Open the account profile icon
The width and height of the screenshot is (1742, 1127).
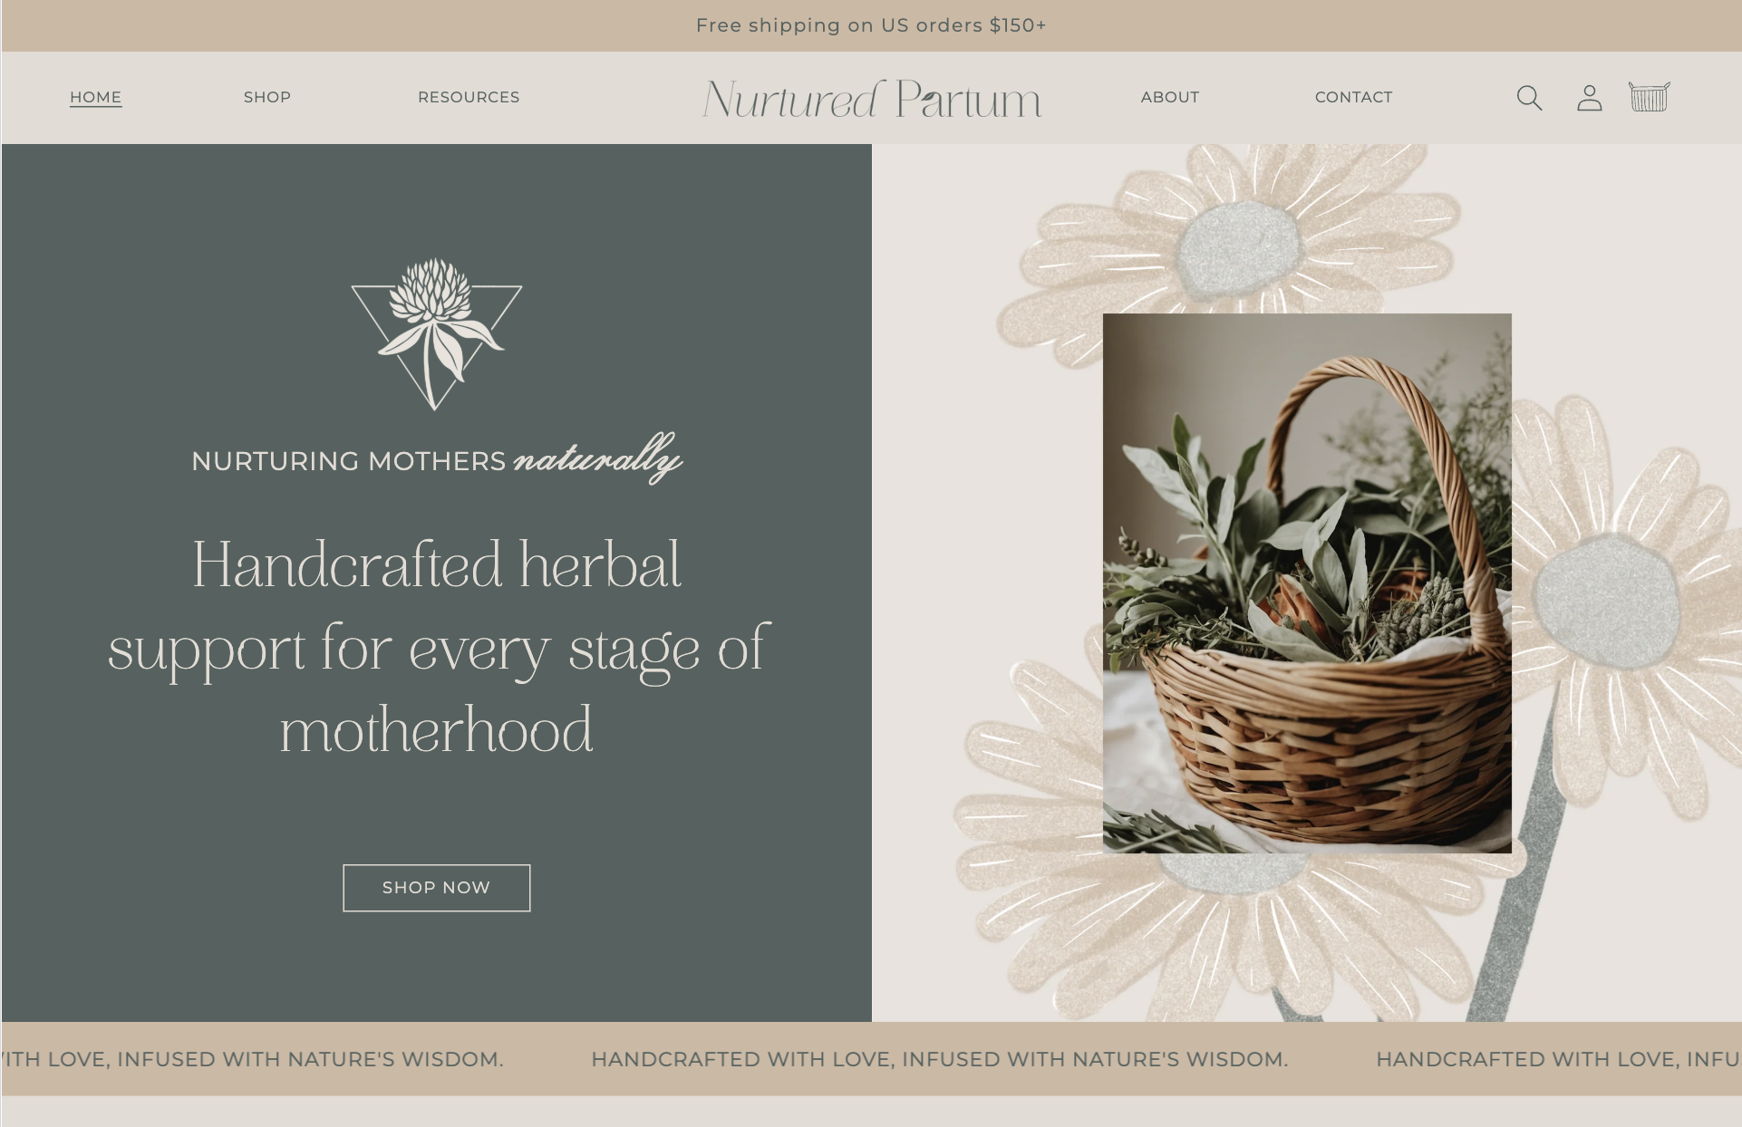[x=1589, y=98]
